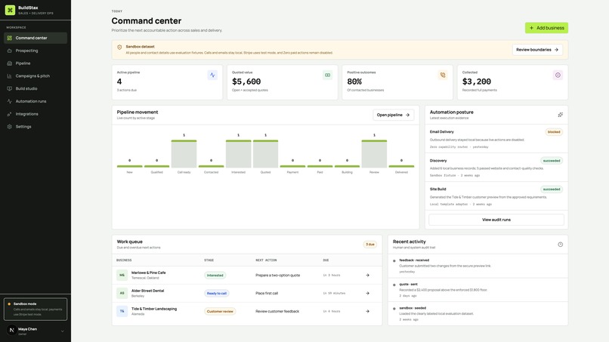Go to Prospecting section
Image resolution: width=609 pixels, height=342 pixels.
coord(36,51)
